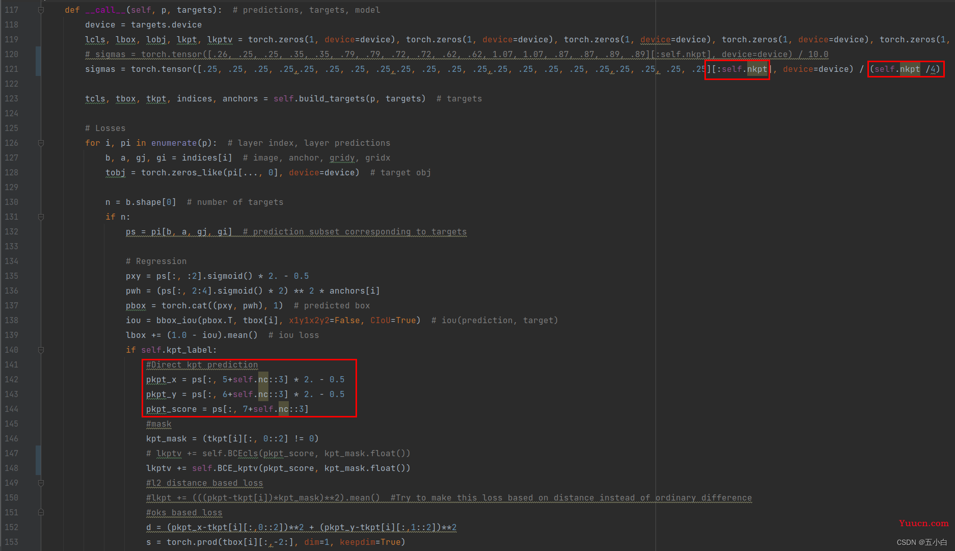Click 'keepdim=True' argument on line 153
The width and height of the screenshot is (955, 551).
click(x=370, y=542)
